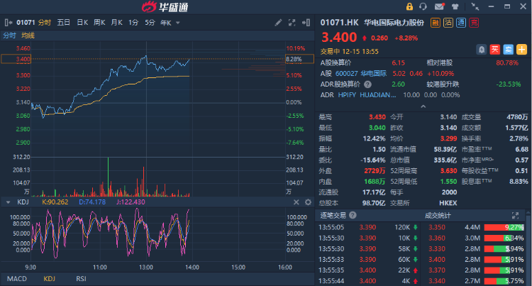Screen dimensions: 532x286
Task: Click the stock code 01071.HK title
Action: pyautogui.click(x=339, y=23)
